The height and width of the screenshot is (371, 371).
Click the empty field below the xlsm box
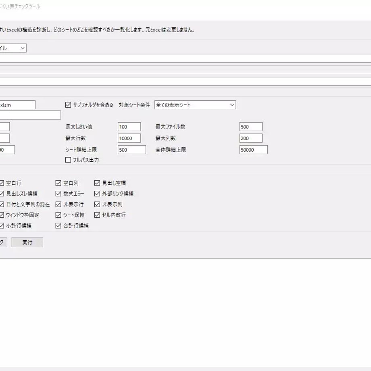point(30,115)
